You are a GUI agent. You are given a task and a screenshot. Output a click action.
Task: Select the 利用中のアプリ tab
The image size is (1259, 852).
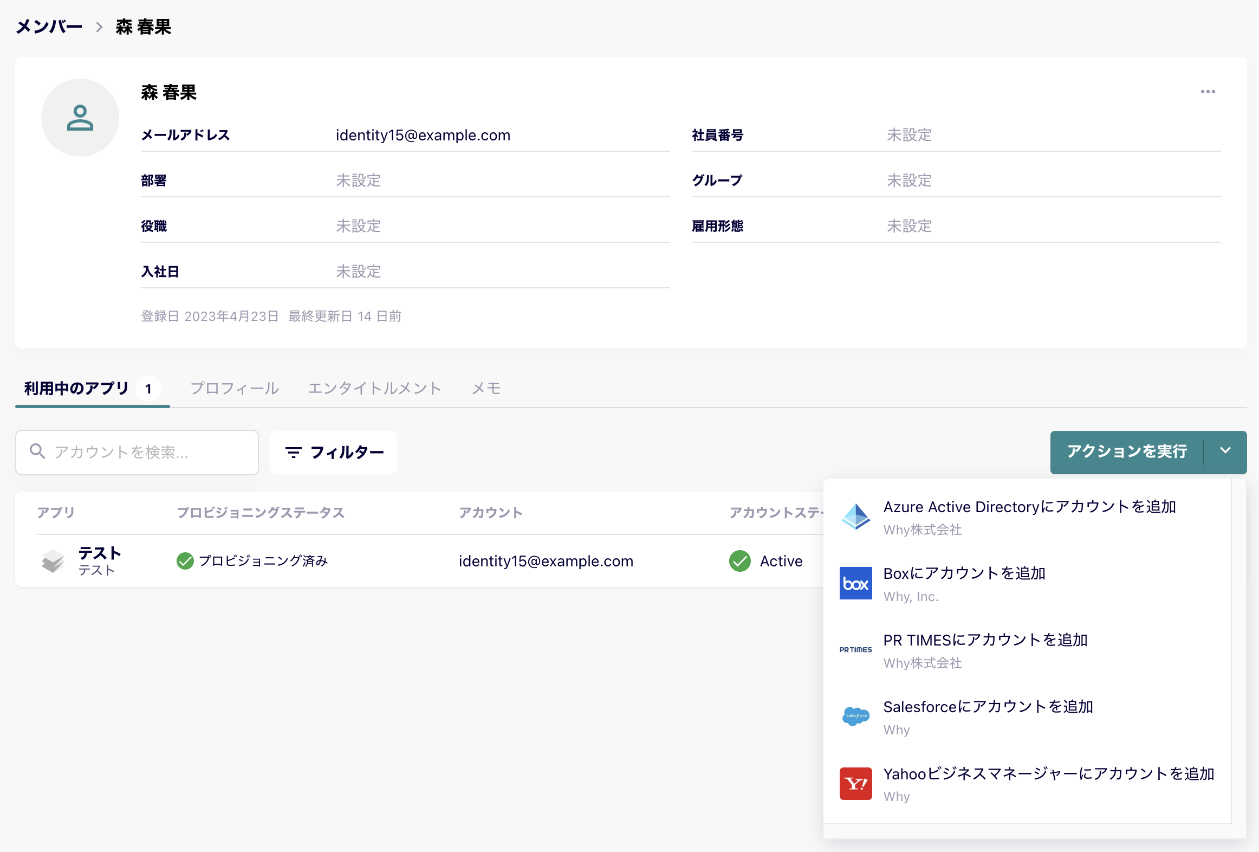pyautogui.click(x=77, y=388)
